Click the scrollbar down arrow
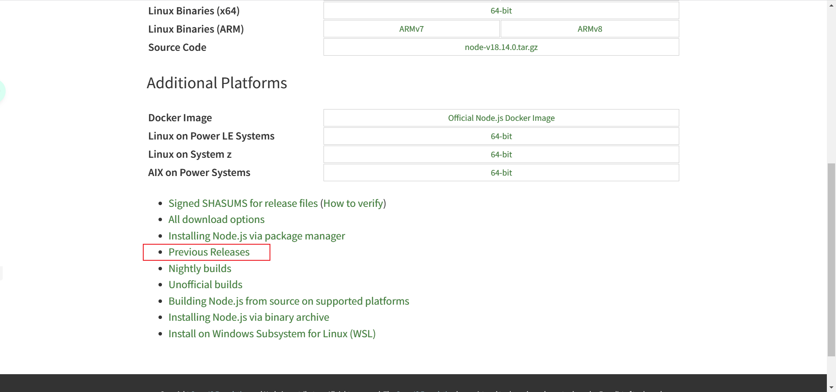Screen dimensions: 836x392 [831, 387]
